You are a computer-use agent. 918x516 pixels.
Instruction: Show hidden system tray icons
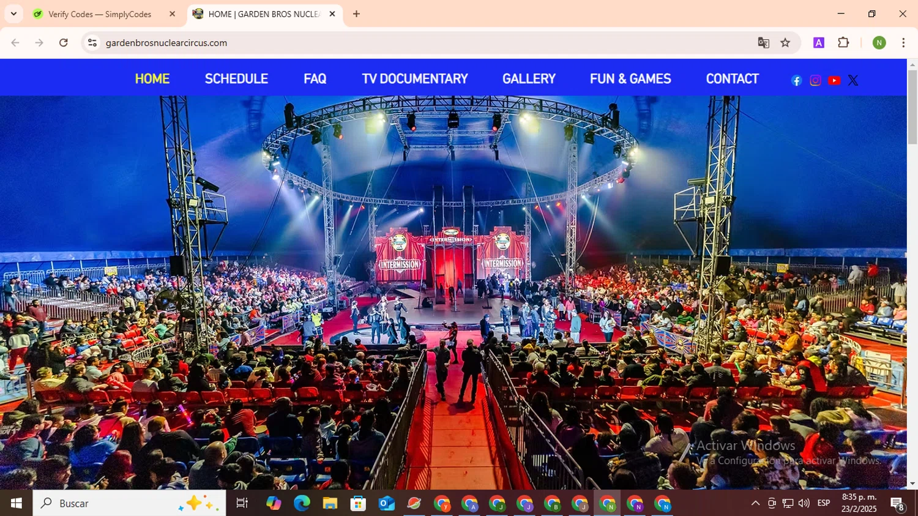755,503
